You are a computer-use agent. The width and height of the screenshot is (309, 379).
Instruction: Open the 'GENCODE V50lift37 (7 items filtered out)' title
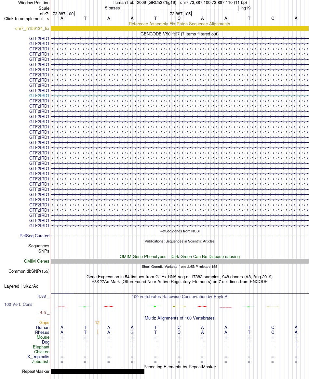coord(180,34)
